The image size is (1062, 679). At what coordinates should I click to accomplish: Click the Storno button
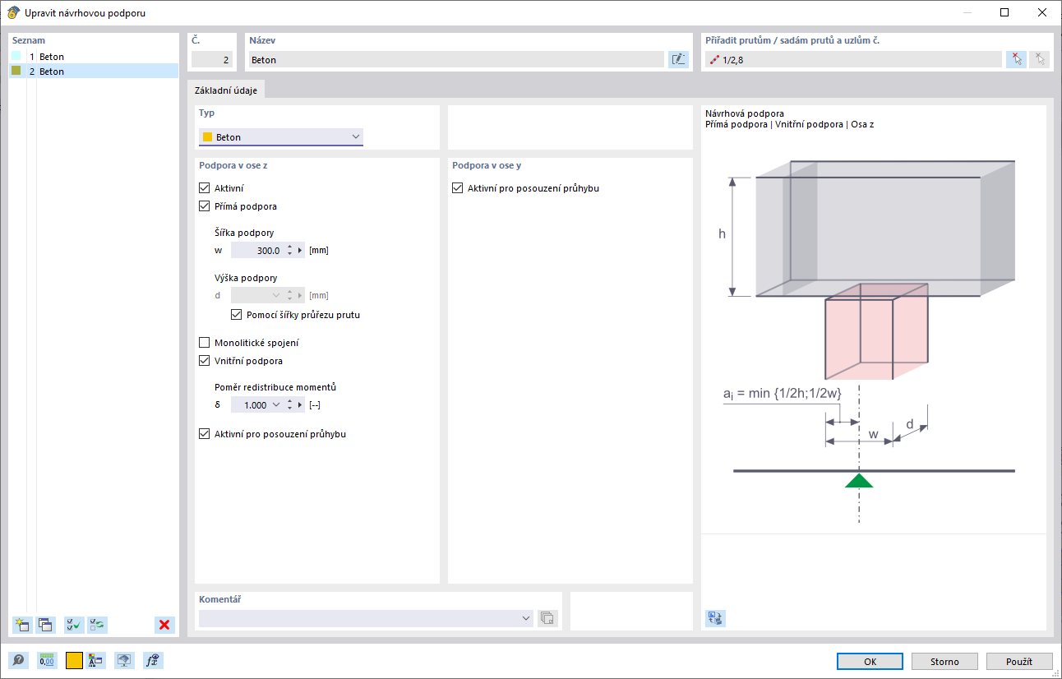pos(944,661)
